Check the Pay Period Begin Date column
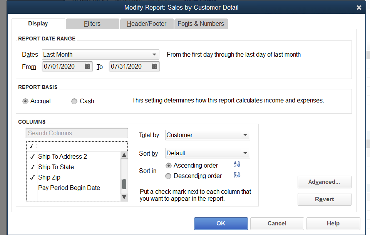370x235 pixels. click(x=32, y=188)
